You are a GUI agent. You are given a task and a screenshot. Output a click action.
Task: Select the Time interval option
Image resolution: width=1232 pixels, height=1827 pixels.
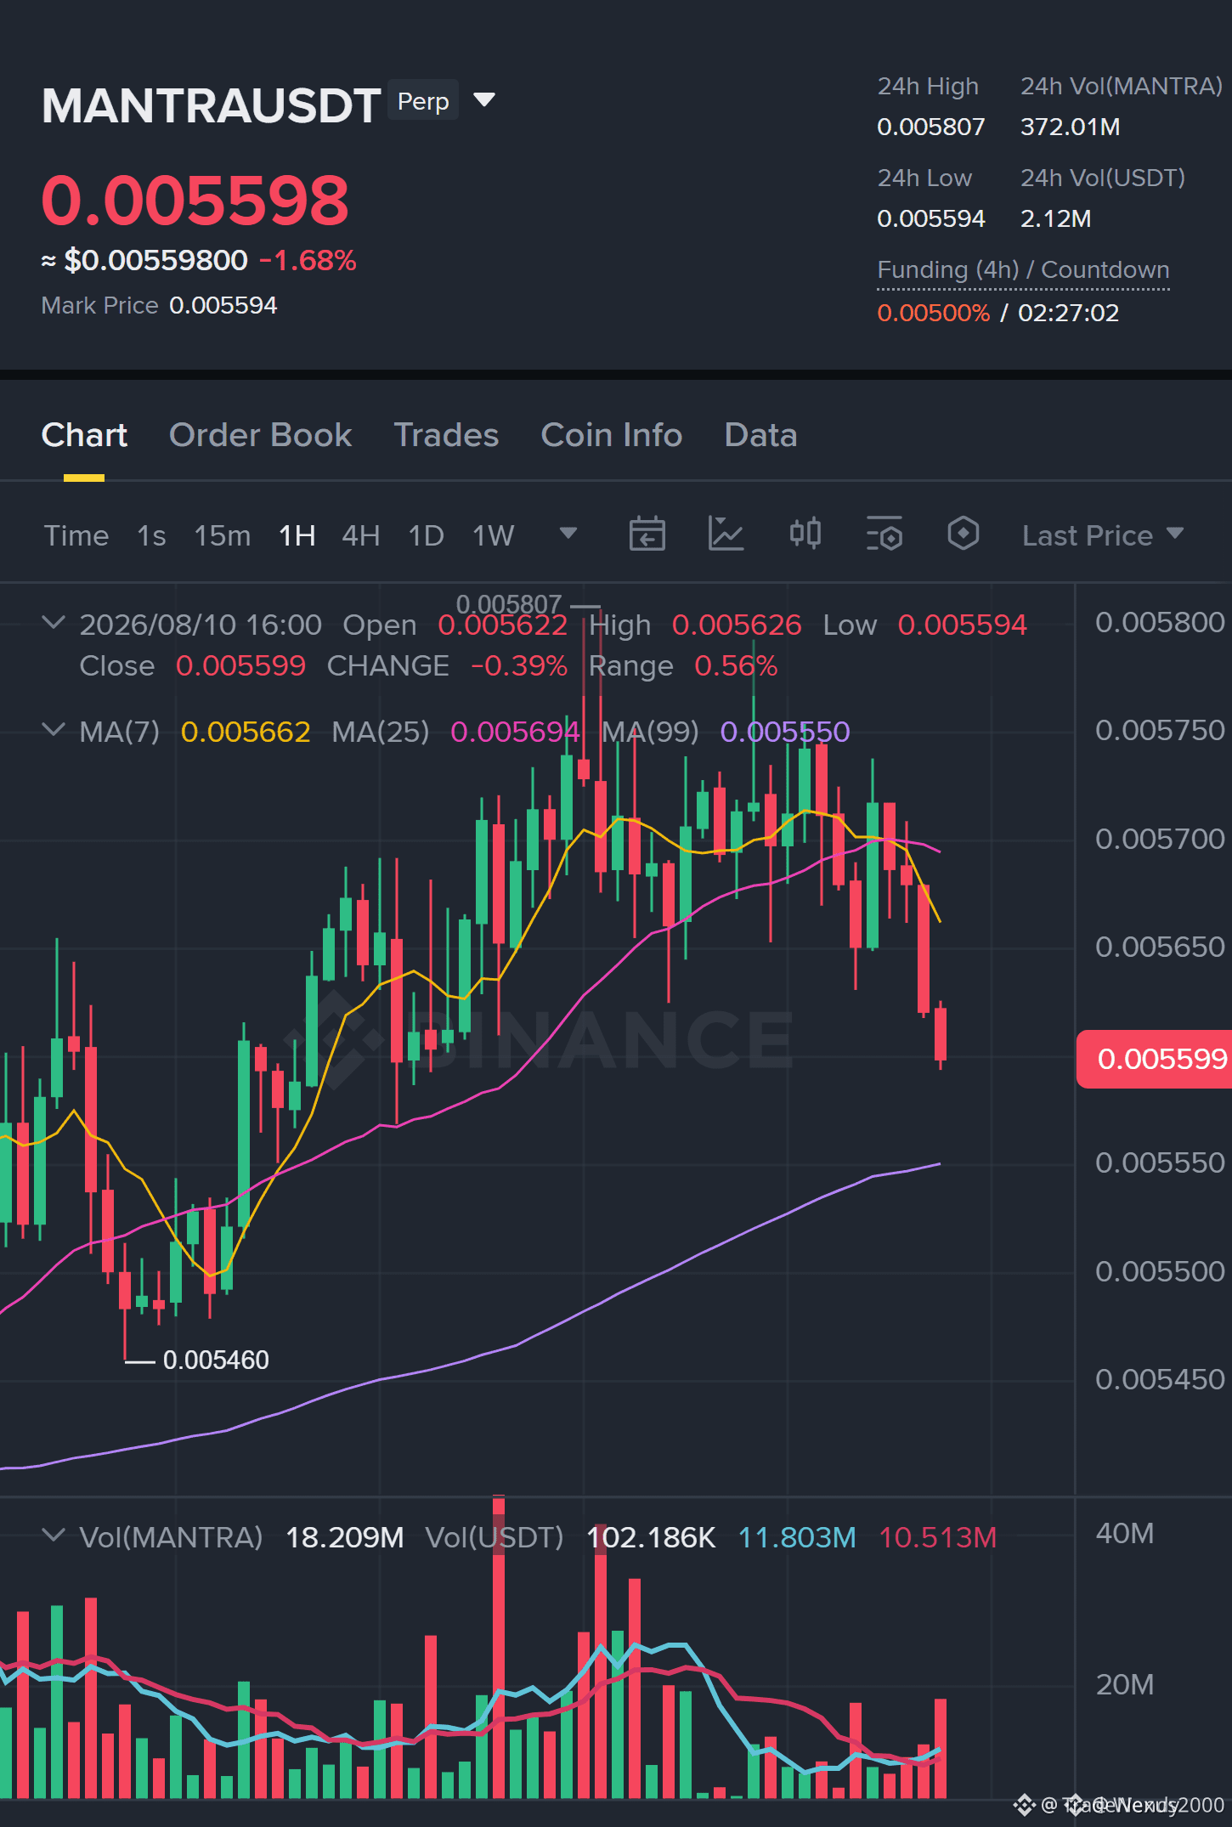pyautogui.click(x=76, y=535)
